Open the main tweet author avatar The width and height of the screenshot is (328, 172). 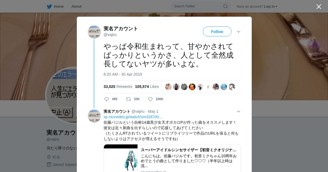[x=94, y=32]
